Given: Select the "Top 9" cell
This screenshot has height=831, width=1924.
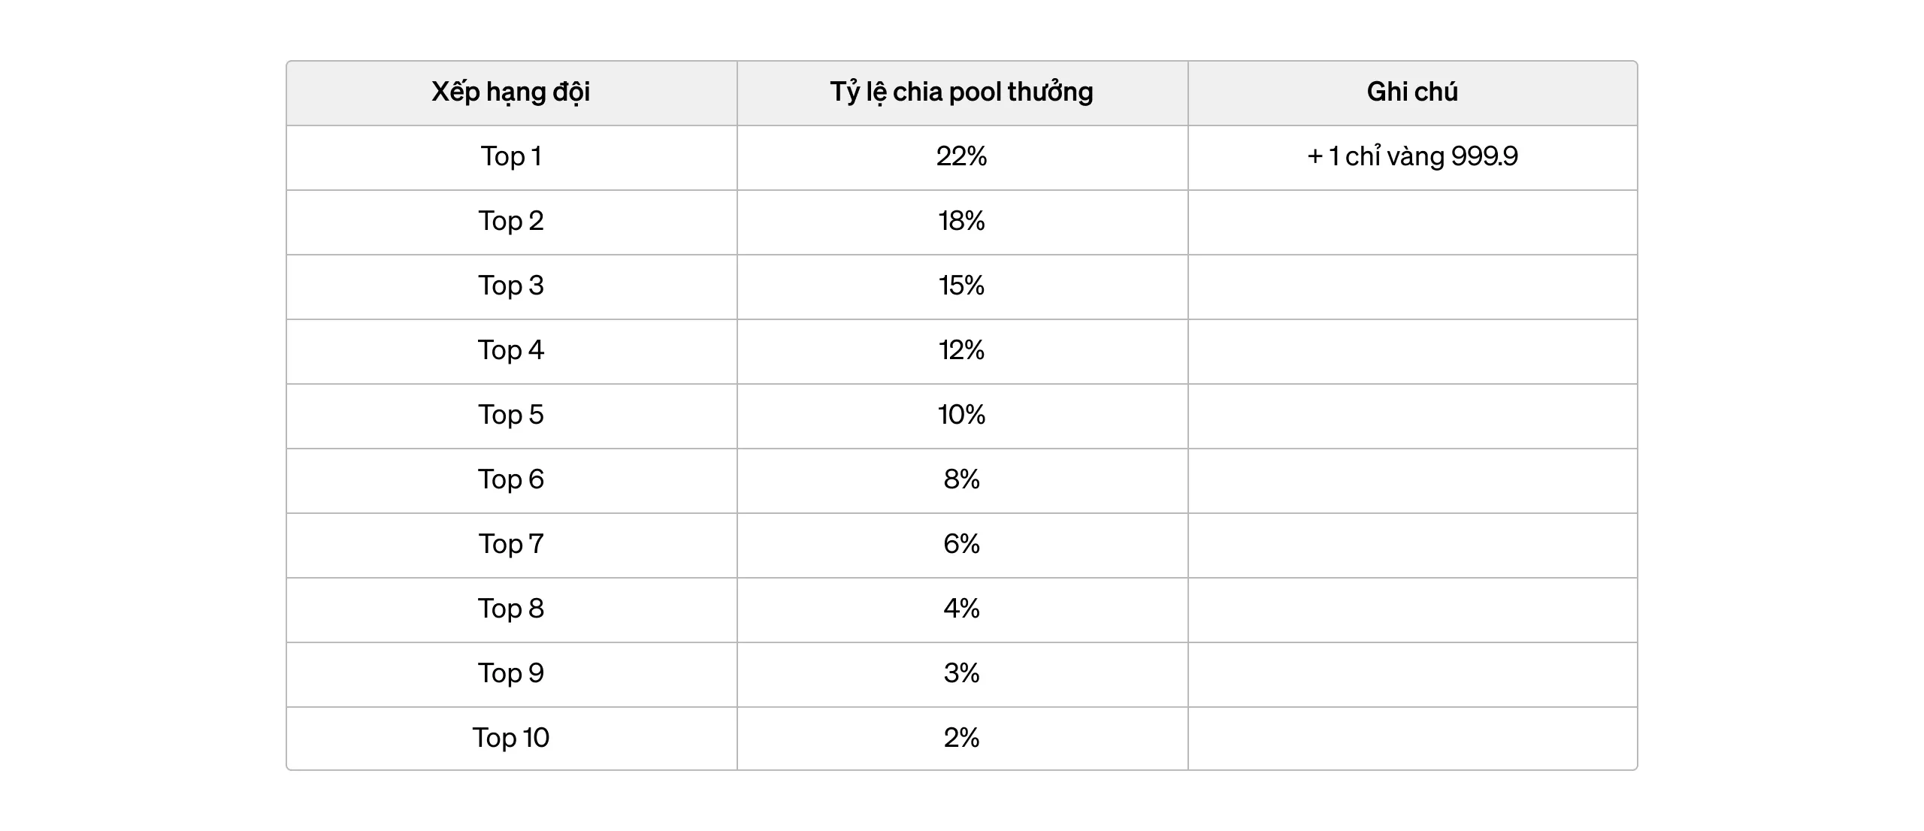Looking at the screenshot, I should point(511,674).
